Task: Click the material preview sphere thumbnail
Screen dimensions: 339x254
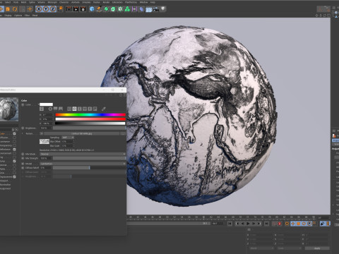Action: tap(9, 109)
